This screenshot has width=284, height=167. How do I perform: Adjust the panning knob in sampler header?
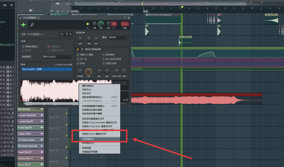[94, 24]
